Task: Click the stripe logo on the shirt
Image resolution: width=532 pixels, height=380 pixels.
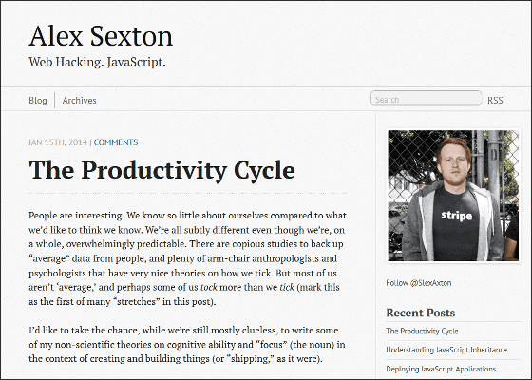Action: click(456, 216)
